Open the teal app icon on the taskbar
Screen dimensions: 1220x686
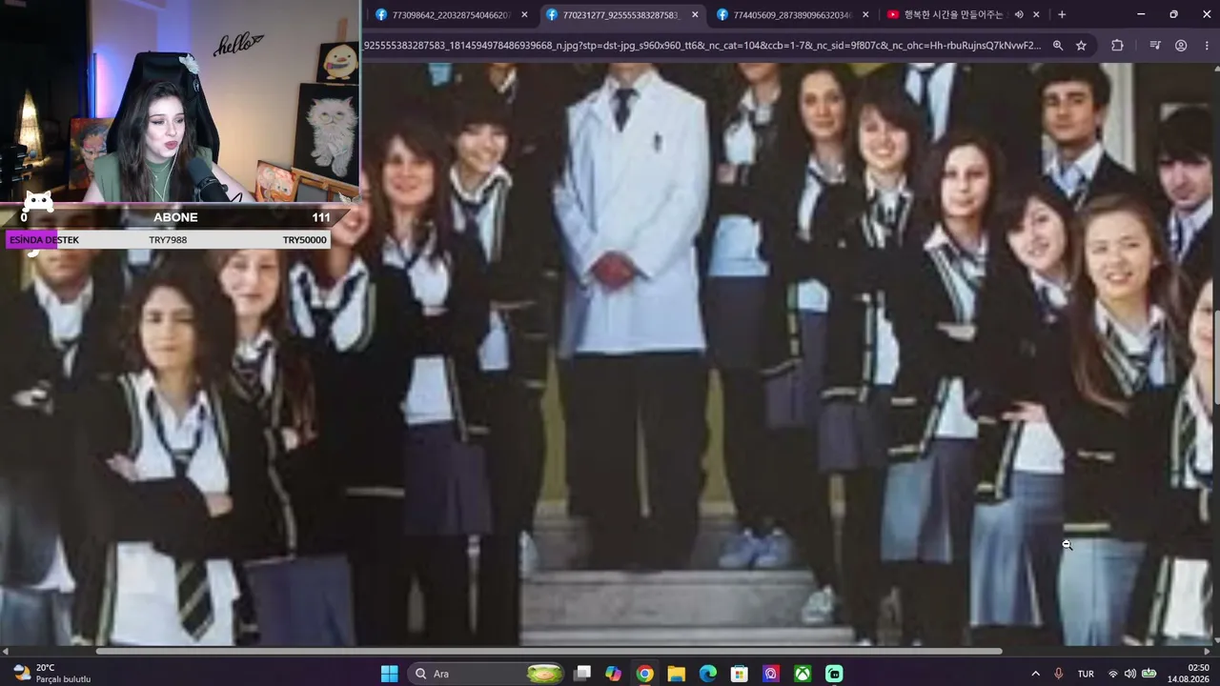coord(834,674)
